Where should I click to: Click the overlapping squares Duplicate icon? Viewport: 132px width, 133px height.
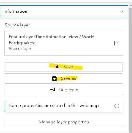click(x=52, y=90)
